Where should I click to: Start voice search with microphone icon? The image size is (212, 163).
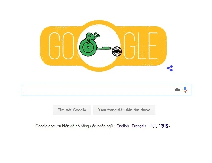point(185,90)
